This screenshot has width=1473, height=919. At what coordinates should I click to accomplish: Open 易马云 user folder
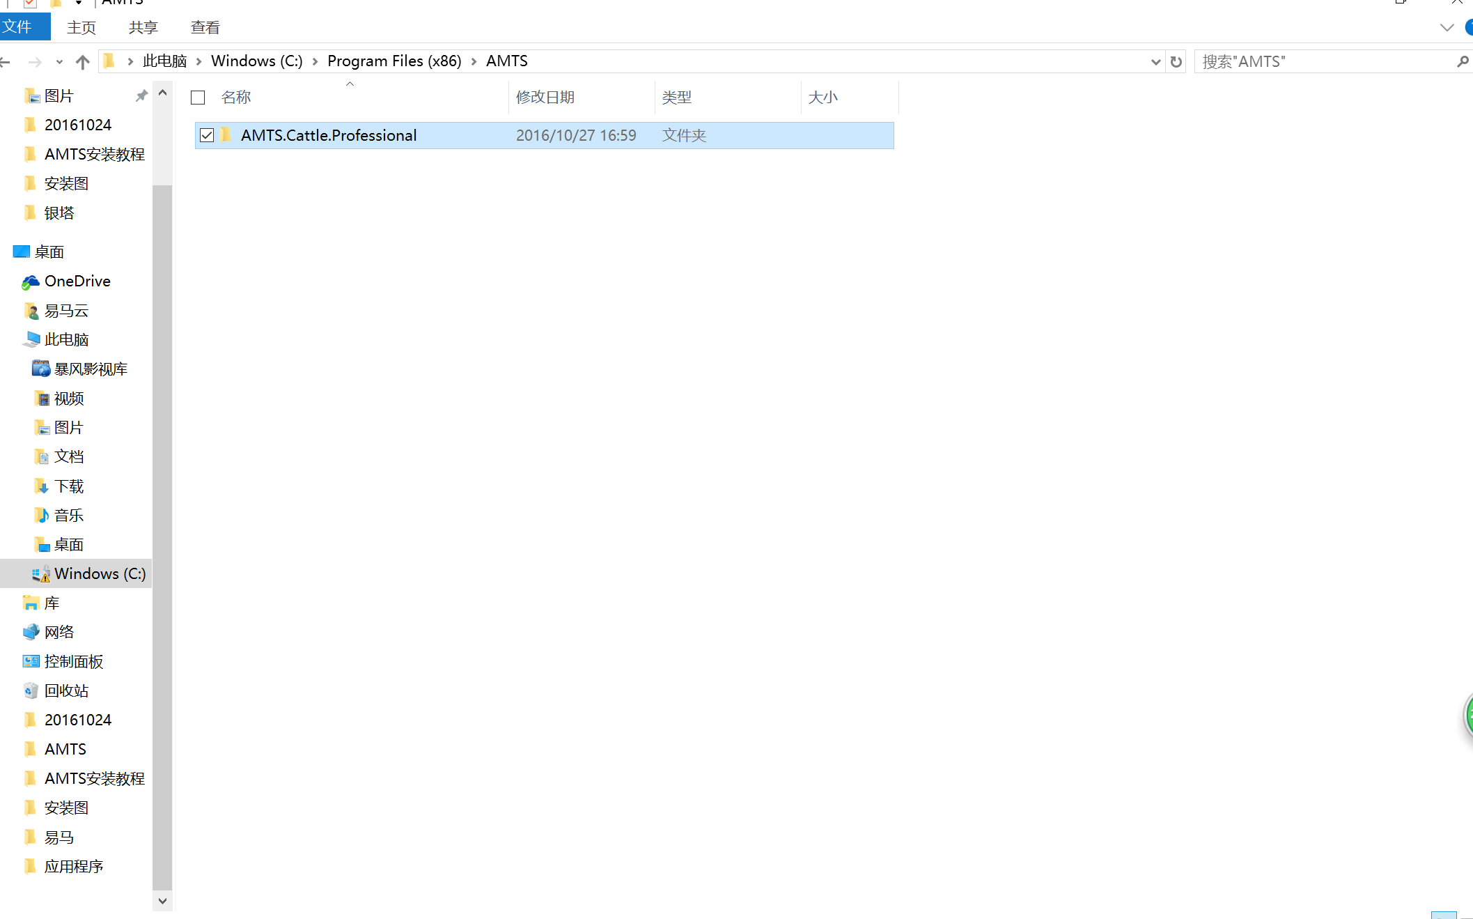tap(66, 310)
